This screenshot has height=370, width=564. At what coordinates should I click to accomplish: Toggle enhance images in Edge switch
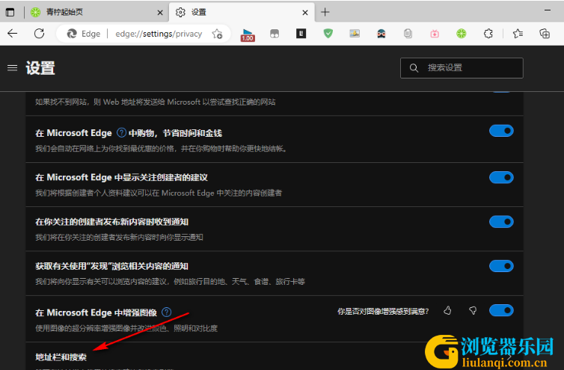point(501,310)
